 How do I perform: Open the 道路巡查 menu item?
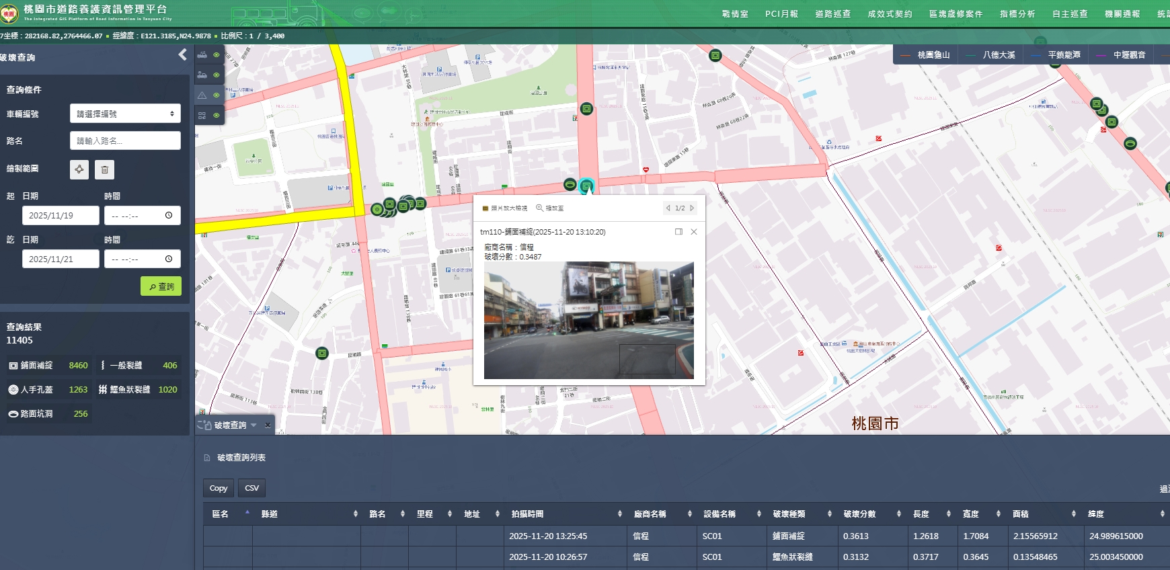(x=832, y=14)
